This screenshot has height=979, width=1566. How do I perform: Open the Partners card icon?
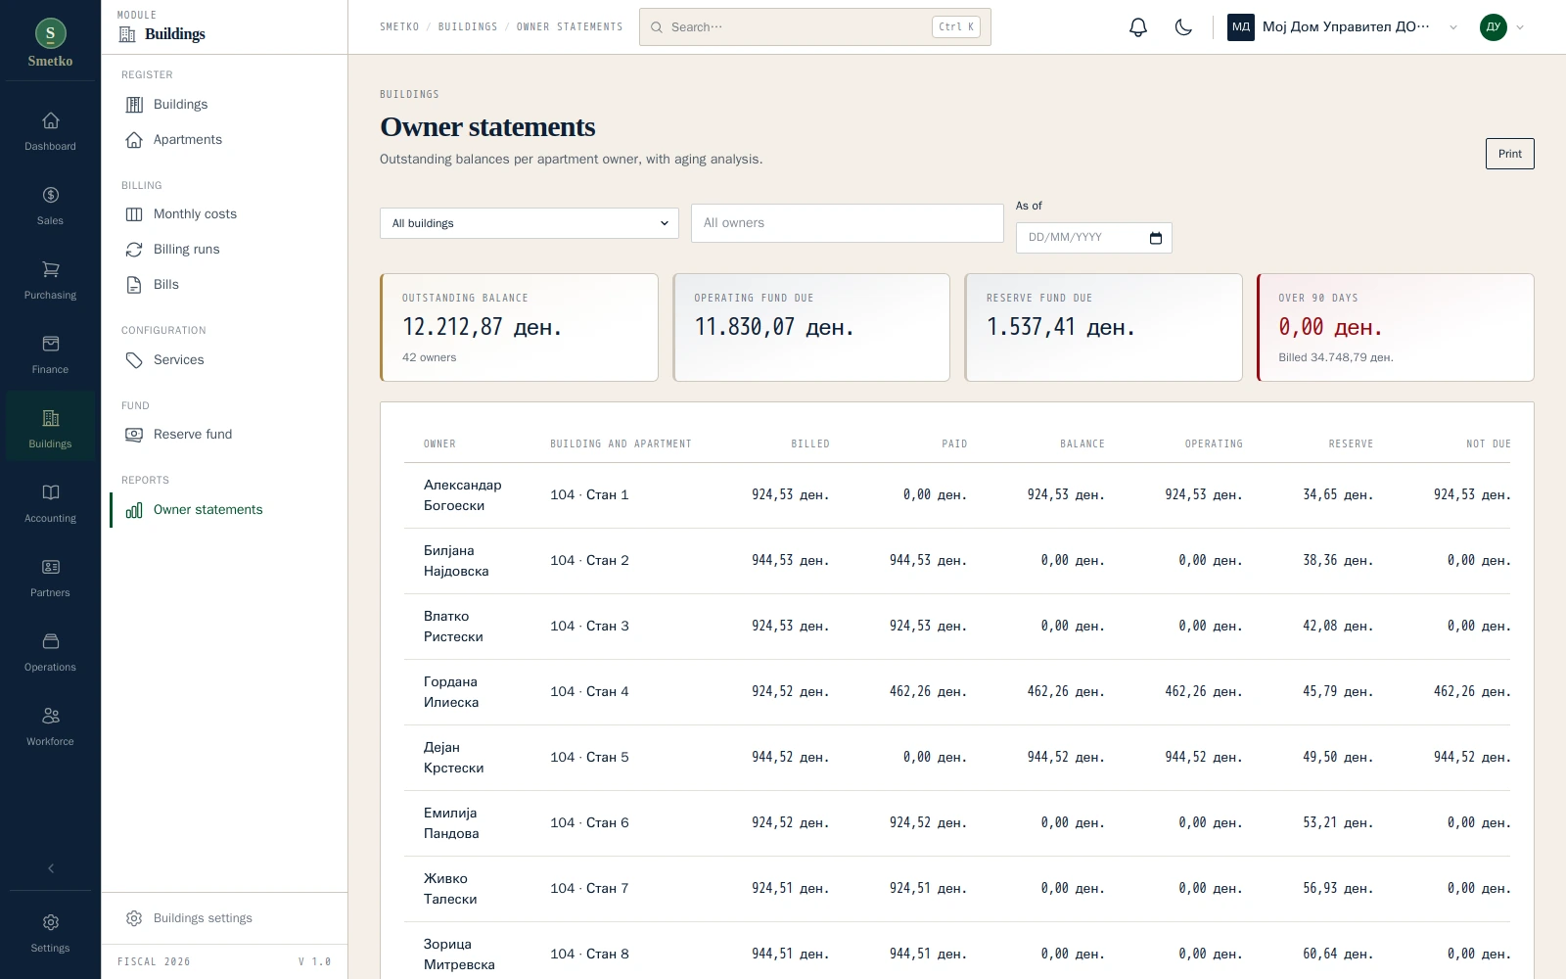pyautogui.click(x=51, y=567)
